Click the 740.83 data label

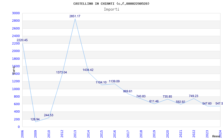141,96
